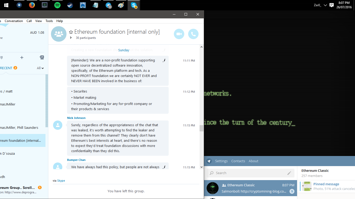Screen dimensions: 355x199
Task: Open Firefox from the taskbar
Action: [x=32, y=5]
